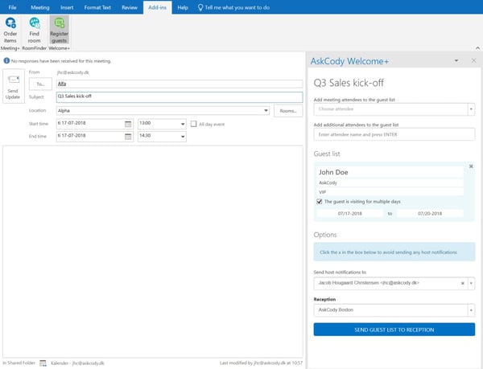Click the John Doe guest name field
Viewport: 483px width, 369px height.
pos(390,172)
